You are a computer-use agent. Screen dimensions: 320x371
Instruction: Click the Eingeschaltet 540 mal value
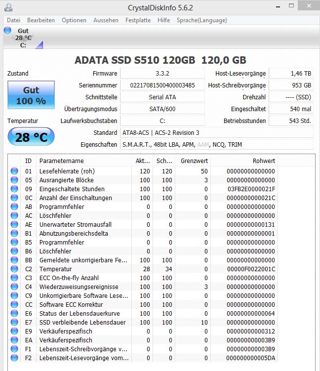click(x=291, y=109)
